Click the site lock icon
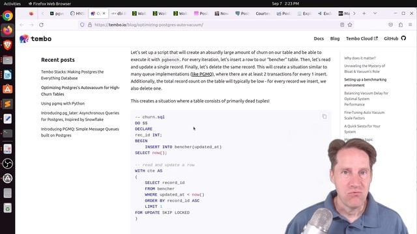 (90, 25)
